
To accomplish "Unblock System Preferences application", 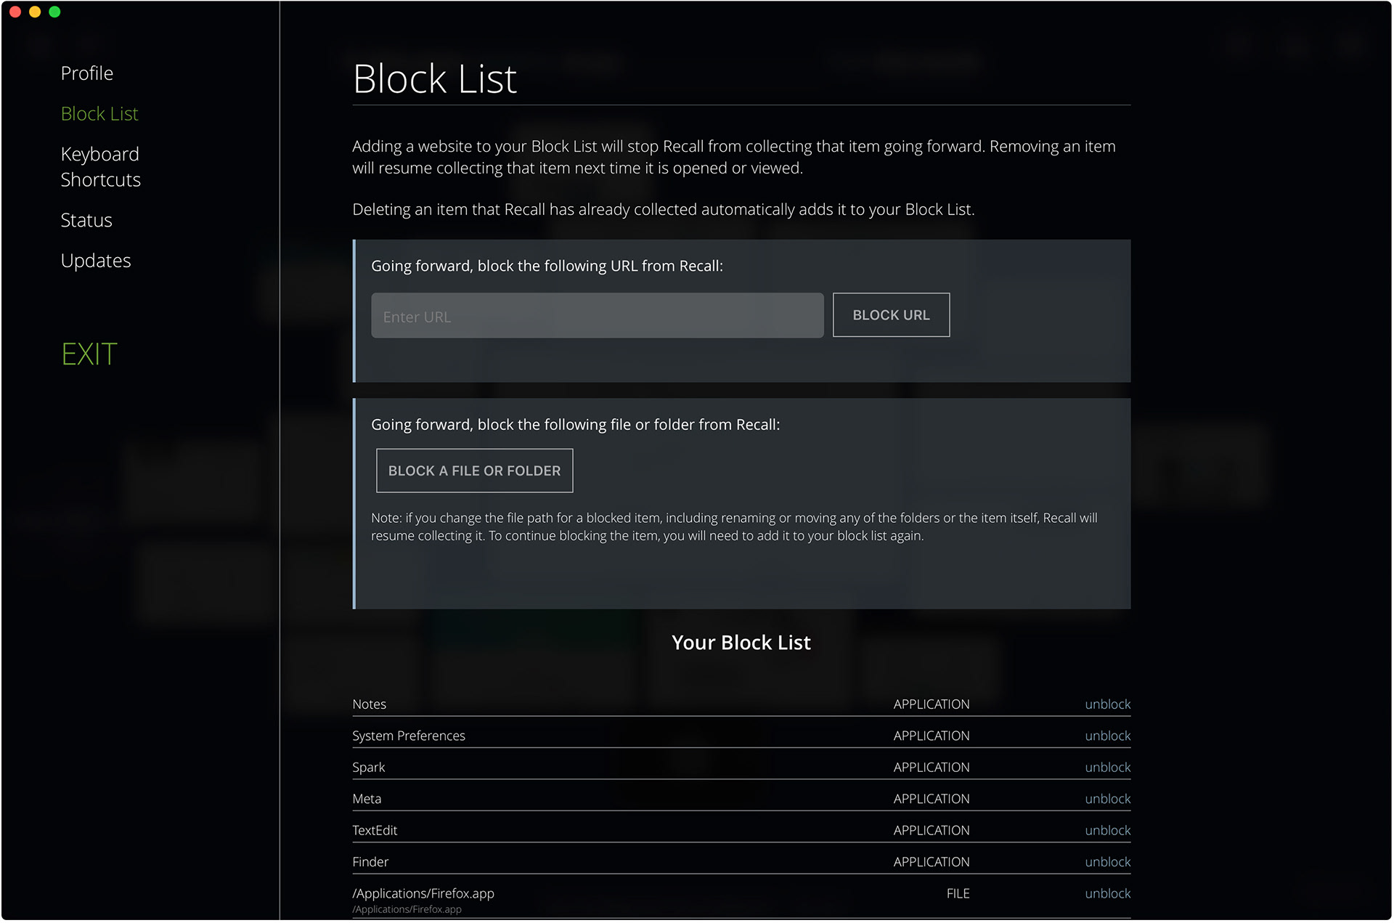I will click(x=1107, y=736).
